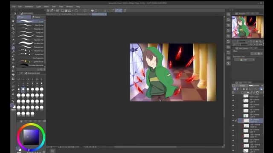Select the Text tool

point(13,94)
